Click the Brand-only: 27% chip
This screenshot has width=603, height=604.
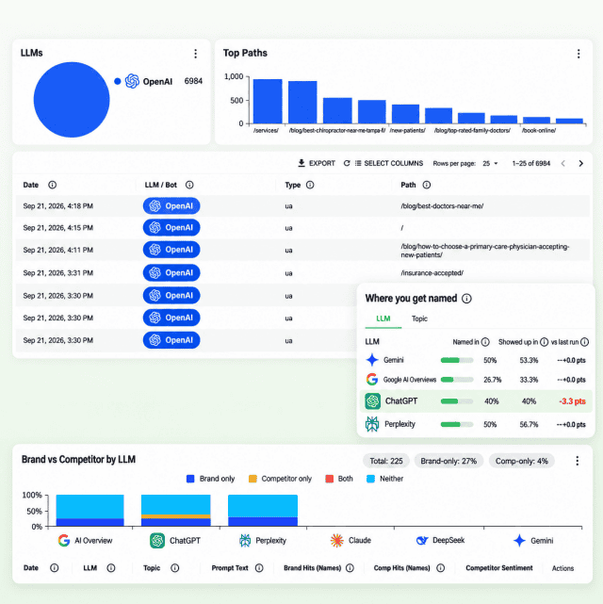448,461
